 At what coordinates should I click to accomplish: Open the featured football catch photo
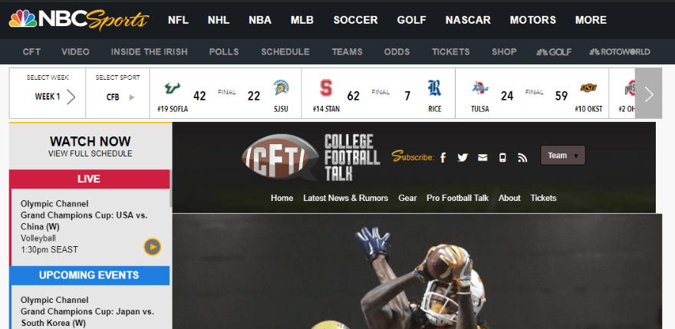417,271
